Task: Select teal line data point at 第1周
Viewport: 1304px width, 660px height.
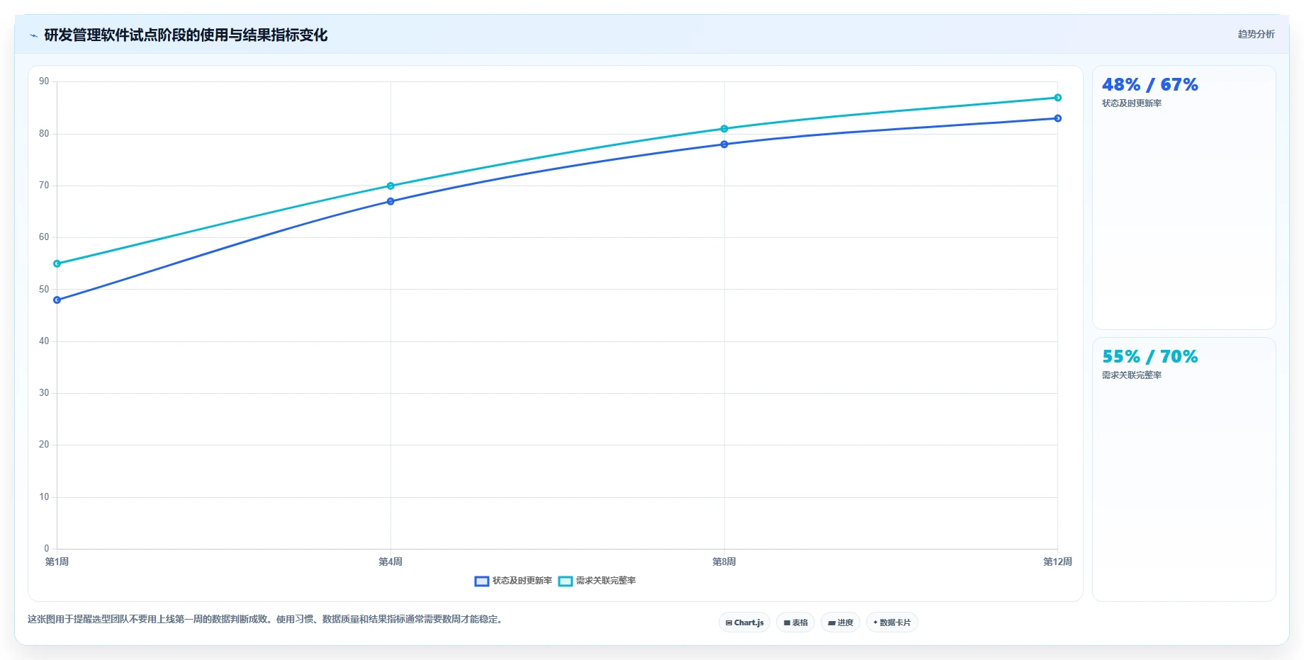Action: pyautogui.click(x=57, y=263)
